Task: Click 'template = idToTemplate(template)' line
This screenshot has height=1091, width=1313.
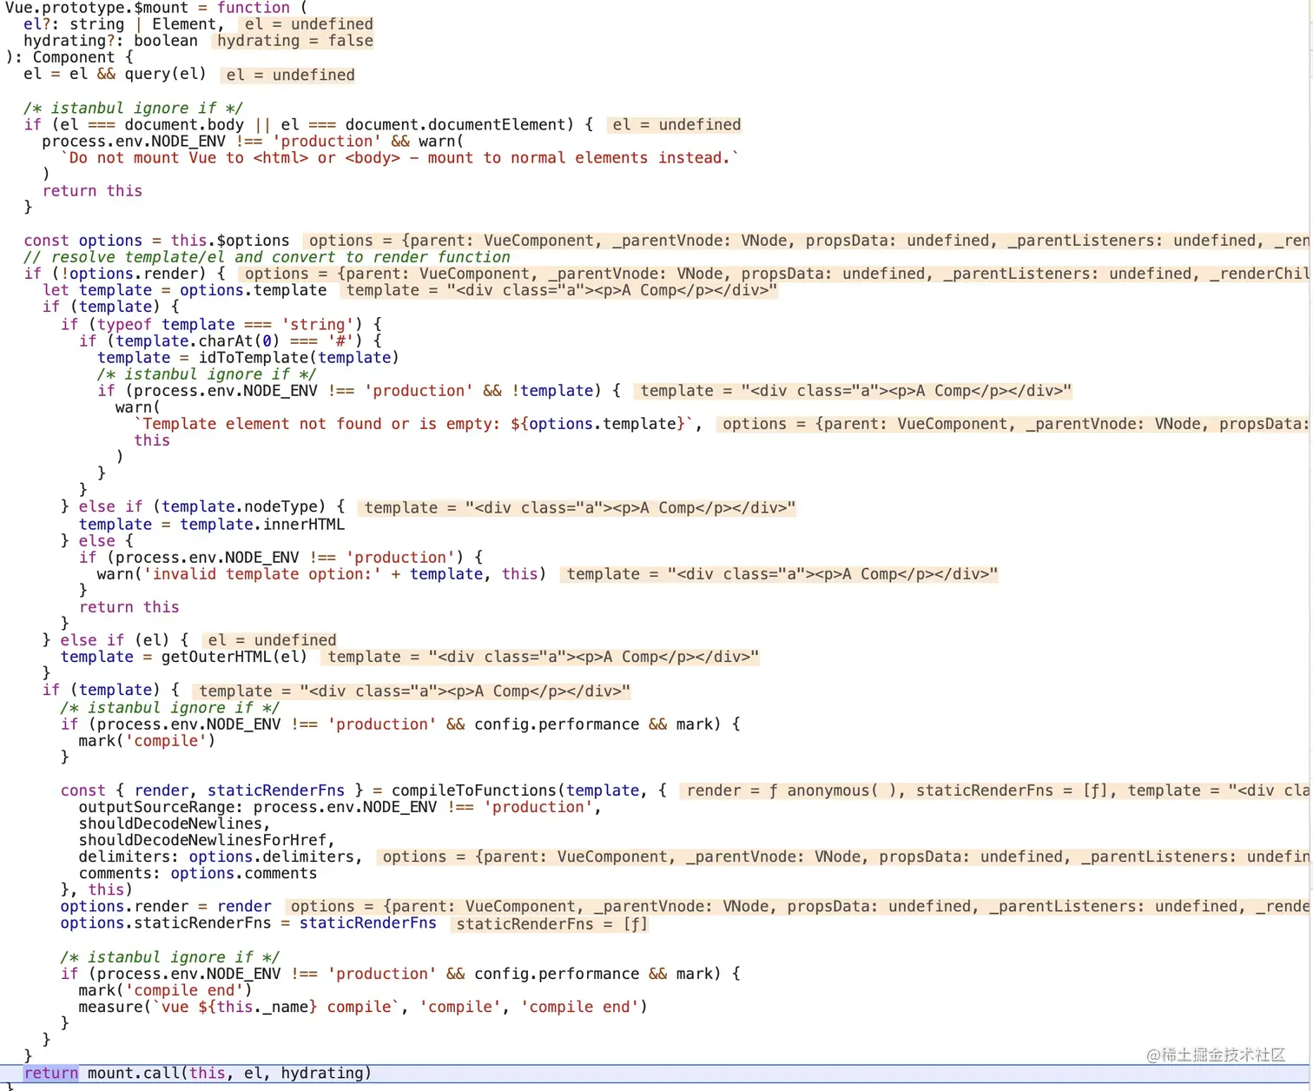Action: pyautogui.click(x=248, y=357)
